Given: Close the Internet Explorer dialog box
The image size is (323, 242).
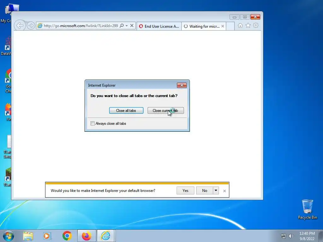Looking at the screenshot, I should point(182,85).
